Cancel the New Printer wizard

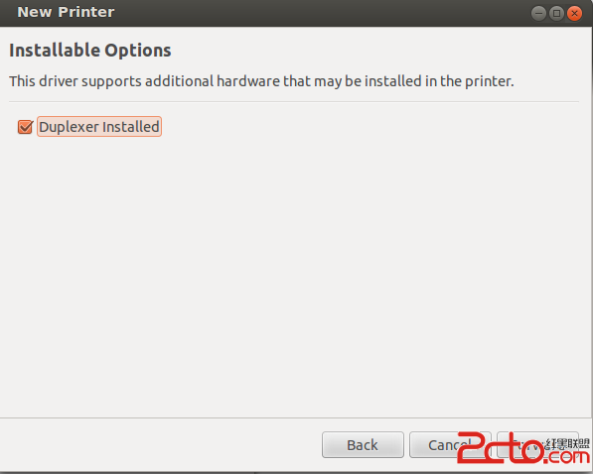click(450, 445)
